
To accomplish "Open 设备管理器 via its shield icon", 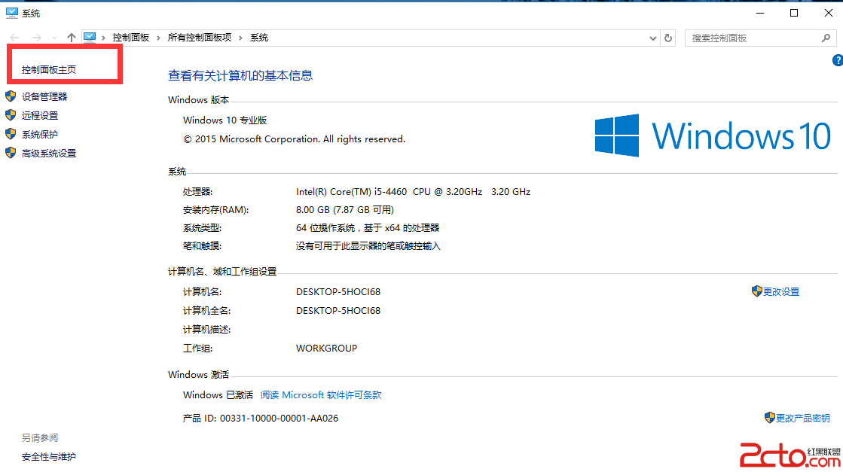I will coord(11,96).
